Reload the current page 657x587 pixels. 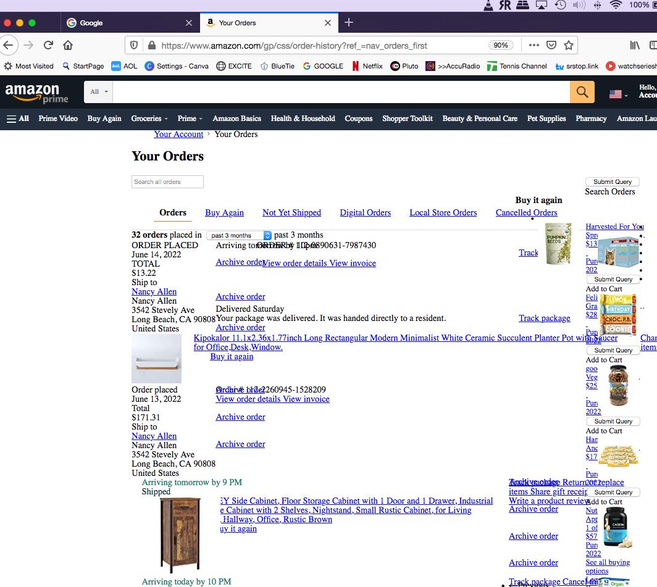point(48,45)
